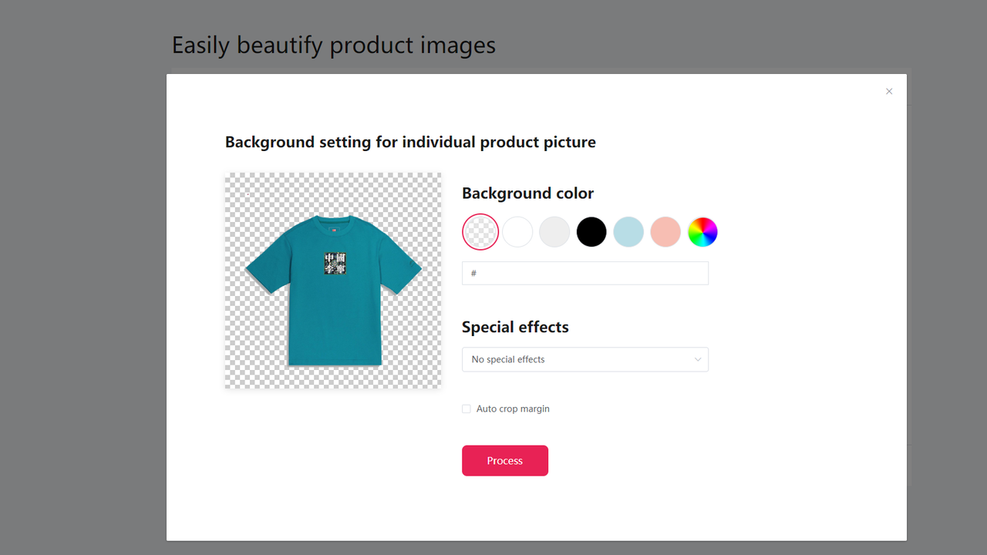Click the hex color input field

click(x=584, y=273)
